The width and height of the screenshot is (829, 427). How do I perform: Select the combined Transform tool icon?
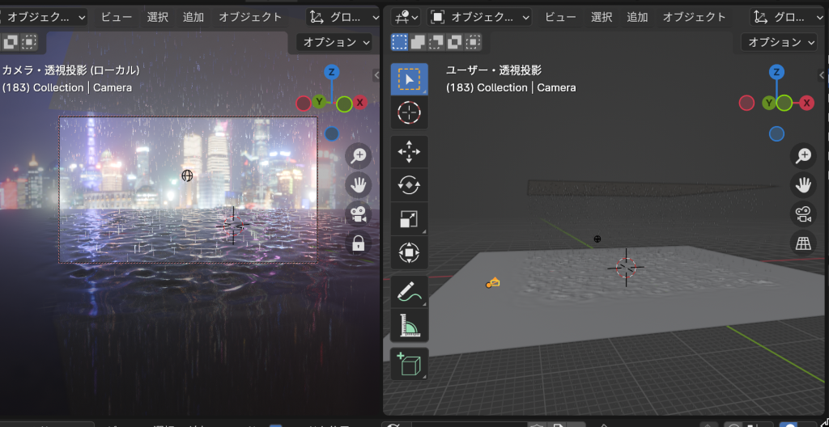(409, 253)
